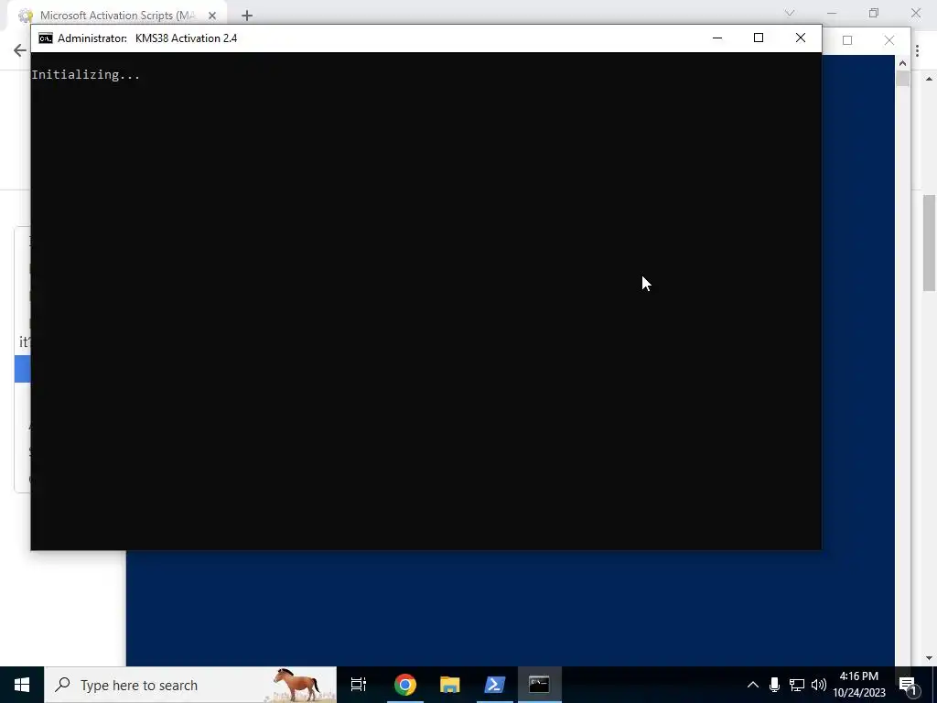
Task: Close the KMS38 Activation console window
Action: click(801, 38)
